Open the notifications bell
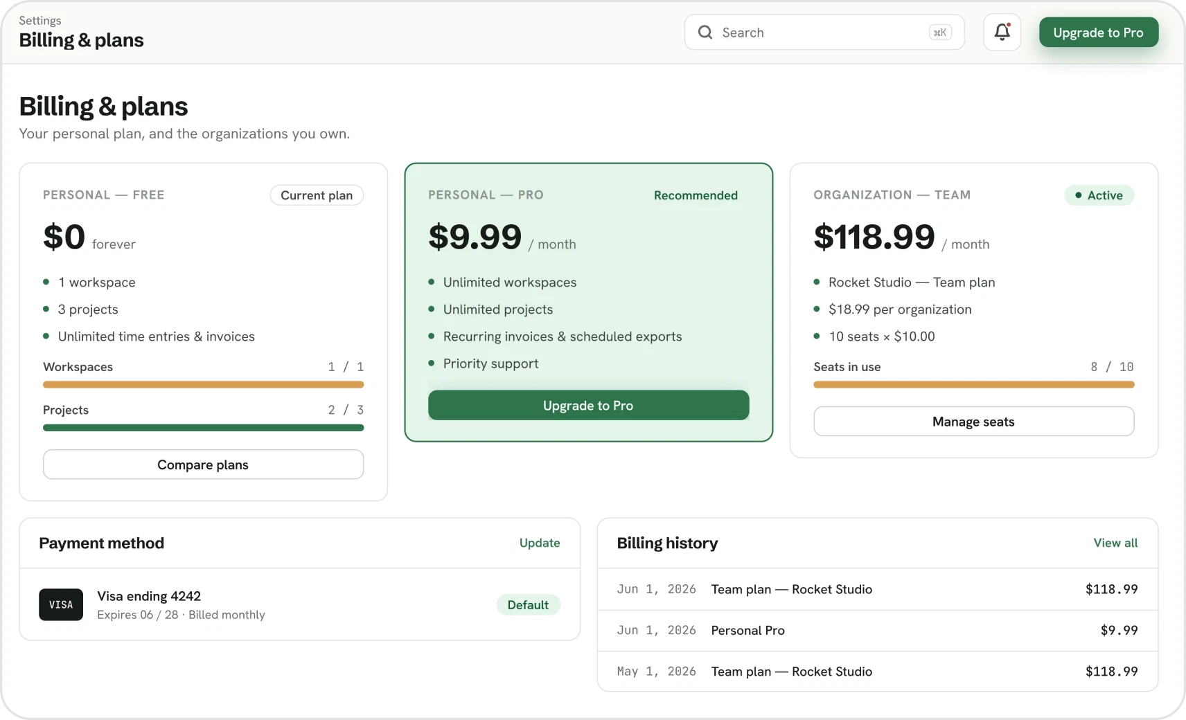The image size is (1186, 720). coord(1002,32)
